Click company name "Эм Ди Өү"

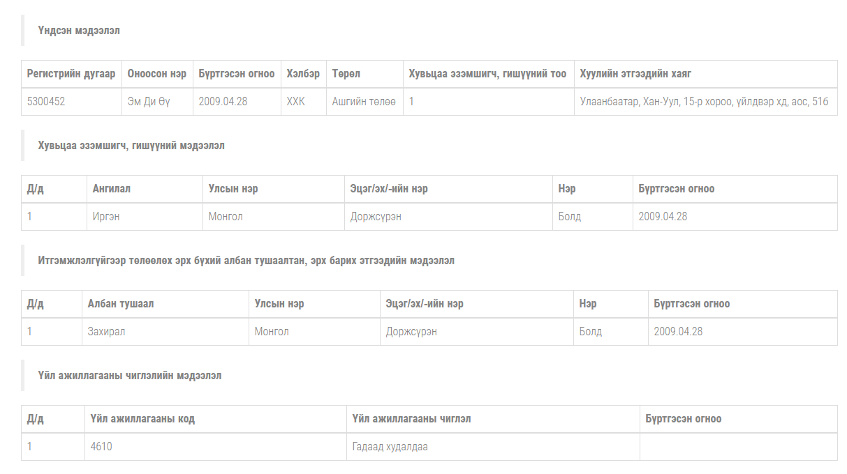149,102
